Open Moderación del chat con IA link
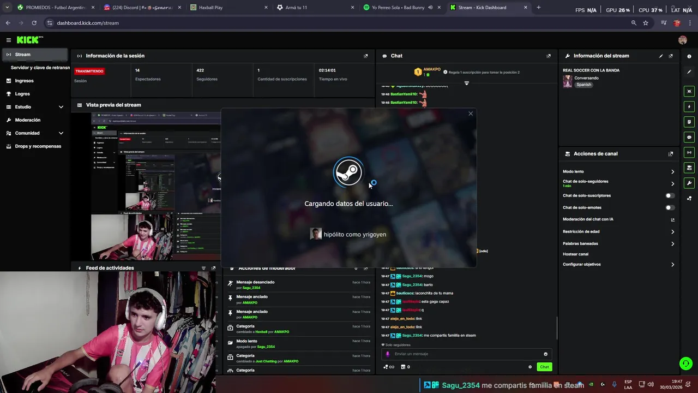Viewport: 698px width, 393px height. [x=672, y=219]
